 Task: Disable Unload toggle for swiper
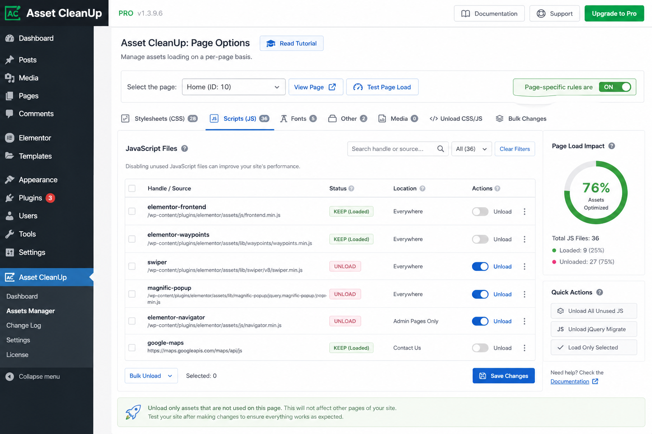[x=480, y=267]
